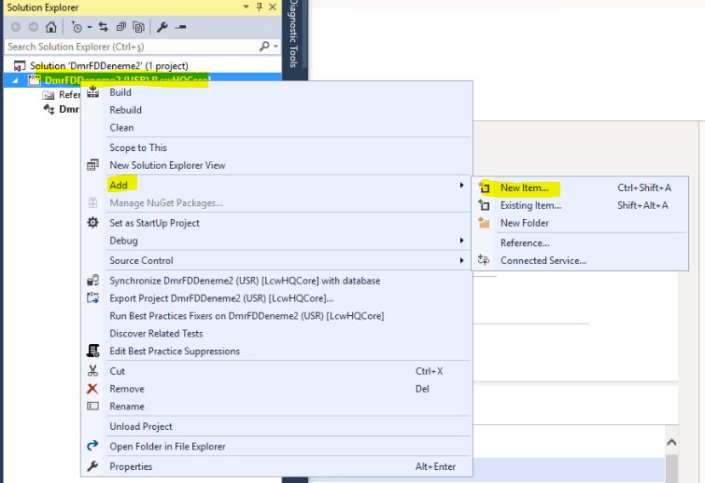The width and height of the screenshot is (705, 483).
Task: Pin the Solution Explorer panel
Action: pos(260,7)
